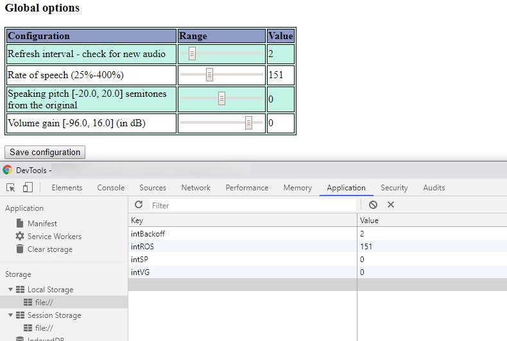Click the Configuration table header
Viewport: 507px width, 341px height.
(92, 36)
